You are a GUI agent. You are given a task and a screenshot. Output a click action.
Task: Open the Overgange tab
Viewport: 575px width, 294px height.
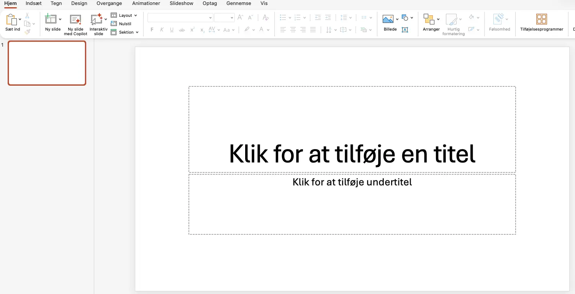coord(109,3)
